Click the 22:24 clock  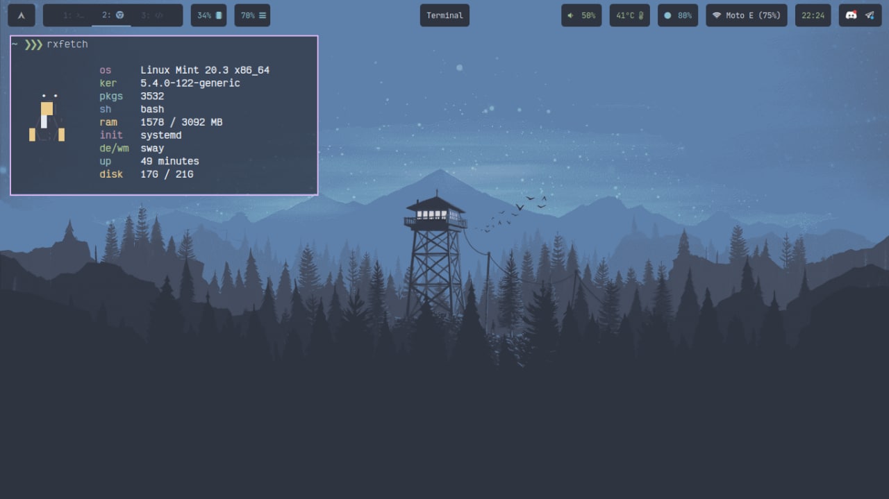click(813, 15)
